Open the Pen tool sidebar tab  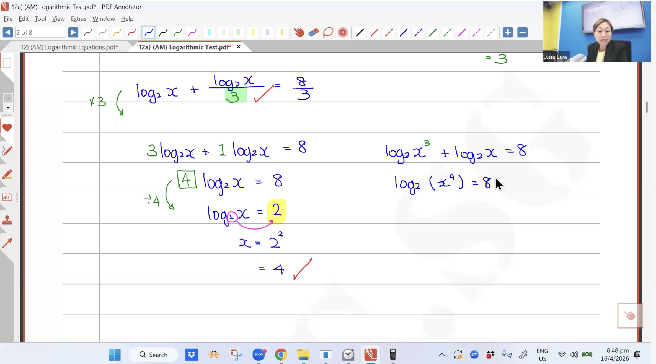tap(7, 151)
